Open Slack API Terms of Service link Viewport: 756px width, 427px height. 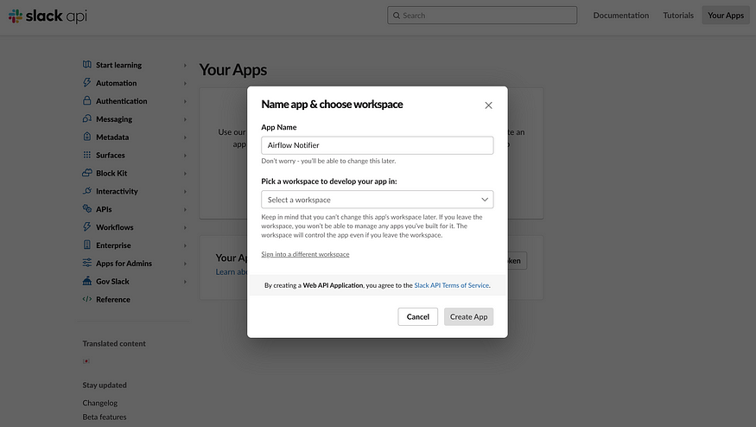pyautogui.click(x=451, y=285)
